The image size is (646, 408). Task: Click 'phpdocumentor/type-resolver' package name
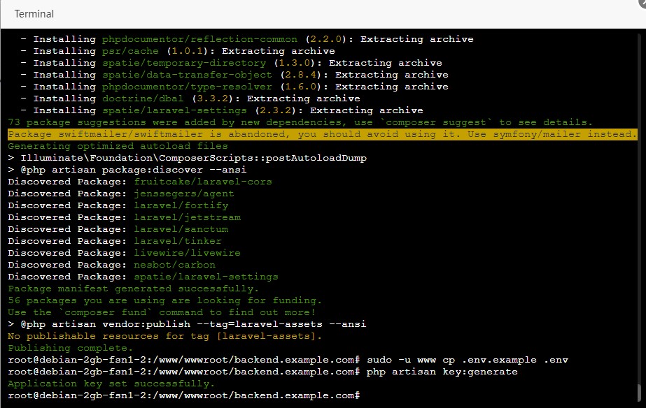(x=187, y=87)
